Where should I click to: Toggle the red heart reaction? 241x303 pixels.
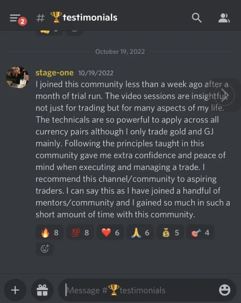point(110,232)
